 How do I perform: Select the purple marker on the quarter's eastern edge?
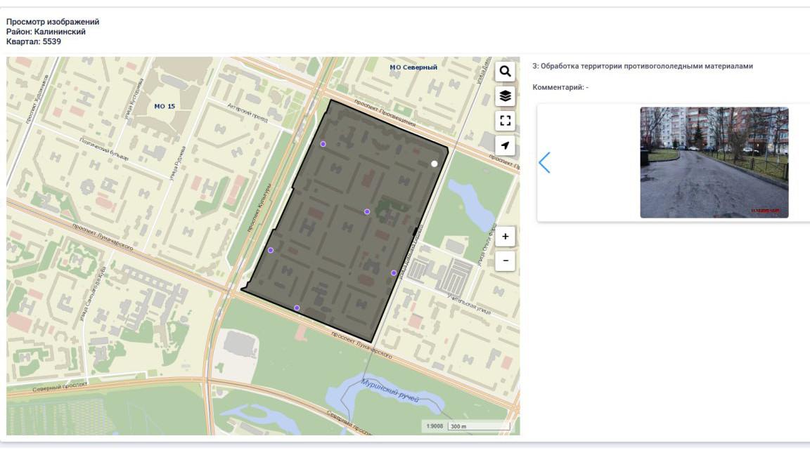tap(394, 273)
